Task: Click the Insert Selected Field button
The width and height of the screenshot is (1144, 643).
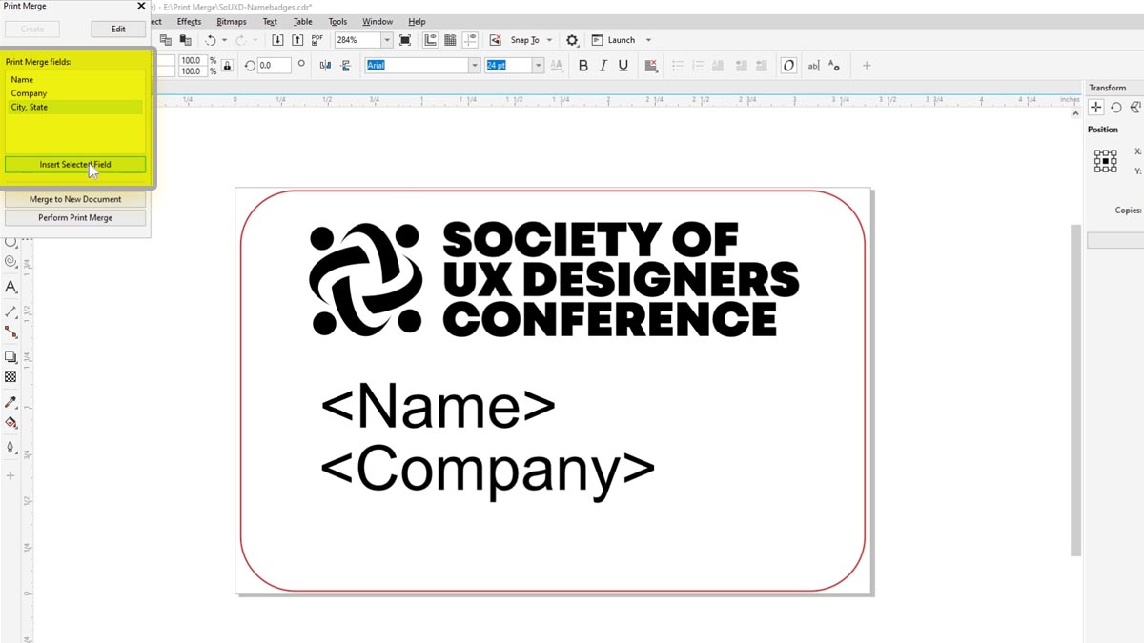Action: click(75, 164)
